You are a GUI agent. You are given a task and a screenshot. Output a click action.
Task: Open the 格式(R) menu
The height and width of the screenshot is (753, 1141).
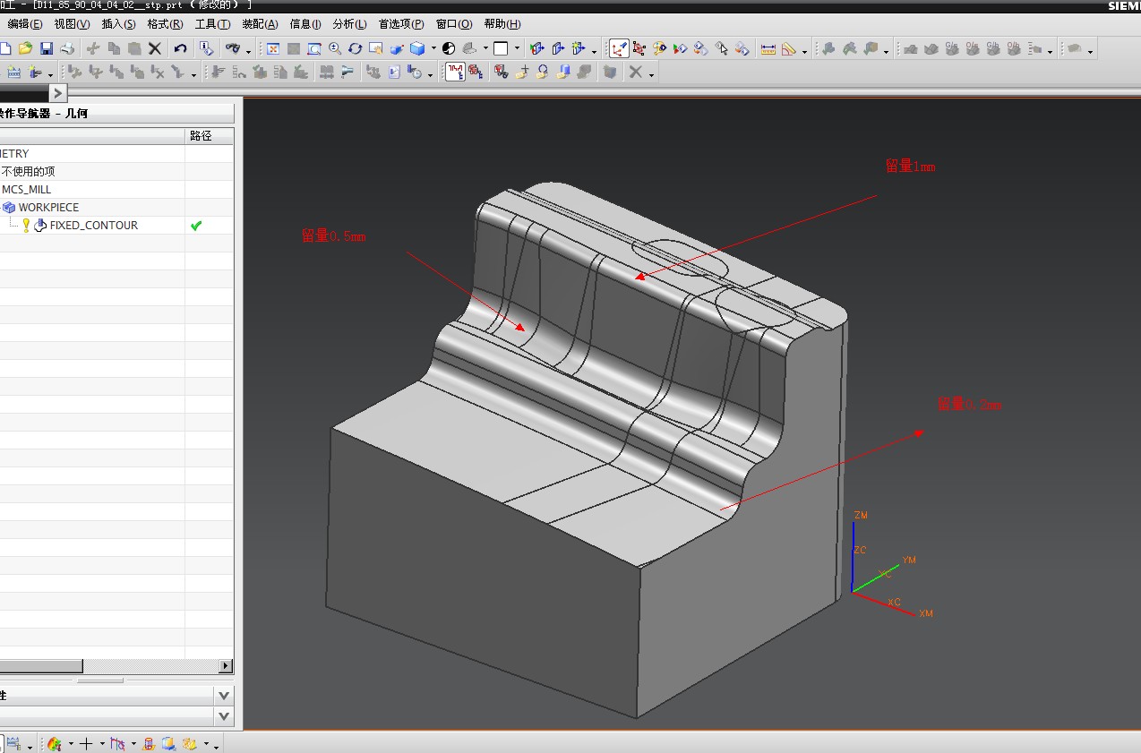[166, 24]
